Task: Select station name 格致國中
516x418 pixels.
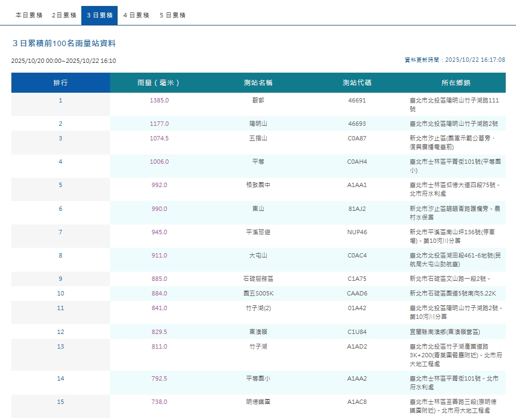Action: (258, 185)
